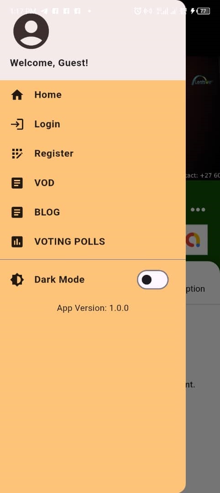This screenshot has width=220, height=493.
Task: Open the VOD menu label
Action: (44, 183)
